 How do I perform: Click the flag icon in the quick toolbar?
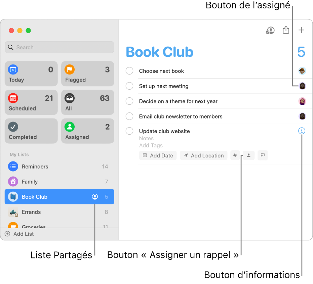[263, 155]
